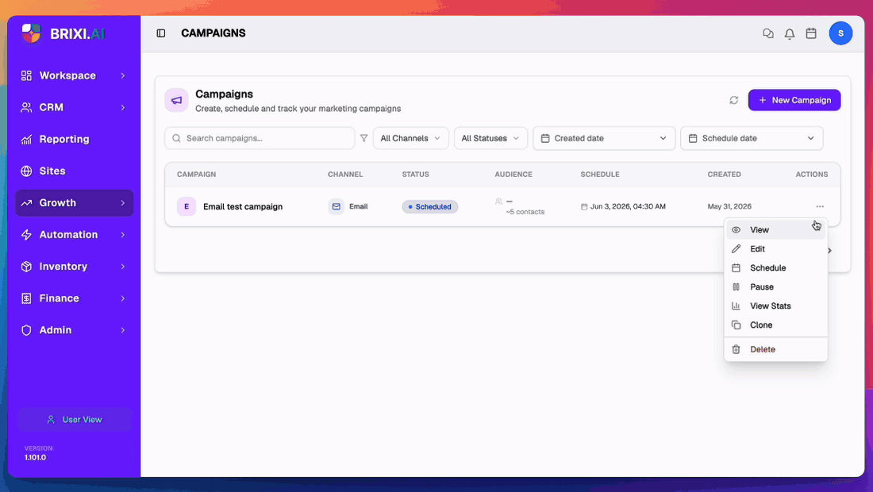Click the Scheduled status badge
Image resolution: width=873 pixels, height=492 pixels.
pos(430,206)
